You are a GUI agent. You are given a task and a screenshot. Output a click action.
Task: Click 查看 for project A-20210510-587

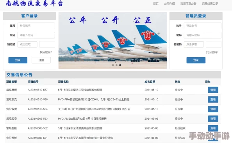[213, 90]
